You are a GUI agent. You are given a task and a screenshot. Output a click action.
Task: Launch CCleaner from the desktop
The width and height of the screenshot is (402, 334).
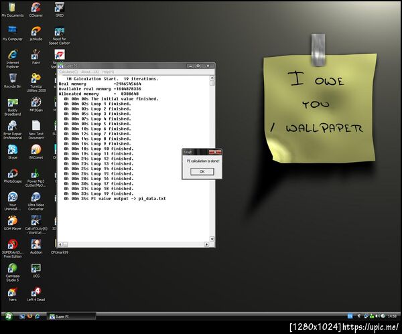tap(36, 10)
